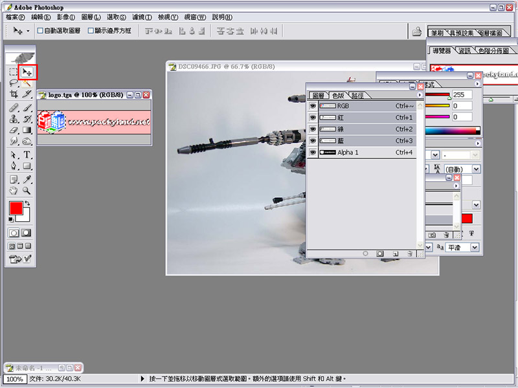Screen dimensions: 518x388
Task: Hide the Alpha 1 channel eye icon
Action: click(313, 153)
